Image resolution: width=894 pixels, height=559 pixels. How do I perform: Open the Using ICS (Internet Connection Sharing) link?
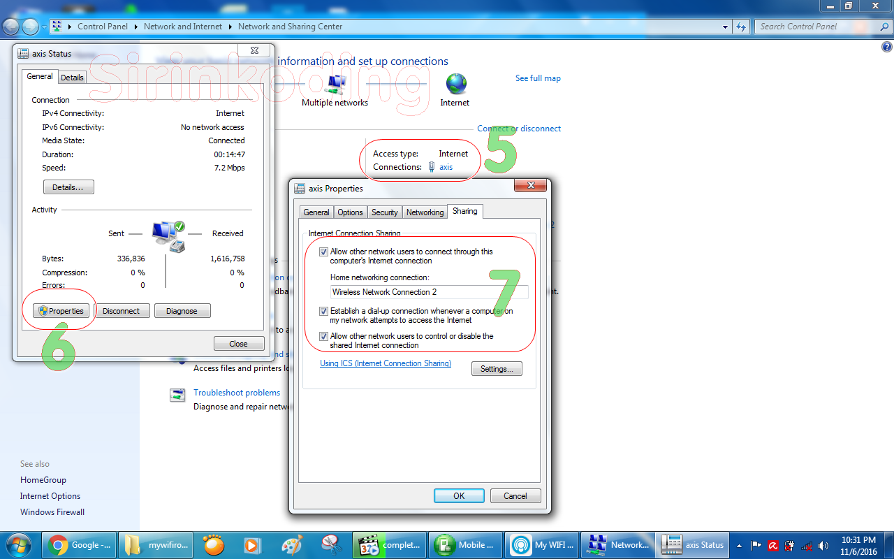click(386, 363)
